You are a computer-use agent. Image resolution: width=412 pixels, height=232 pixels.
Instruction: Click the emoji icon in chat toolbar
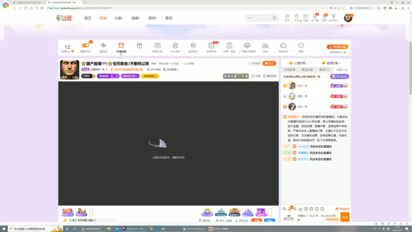284,209
